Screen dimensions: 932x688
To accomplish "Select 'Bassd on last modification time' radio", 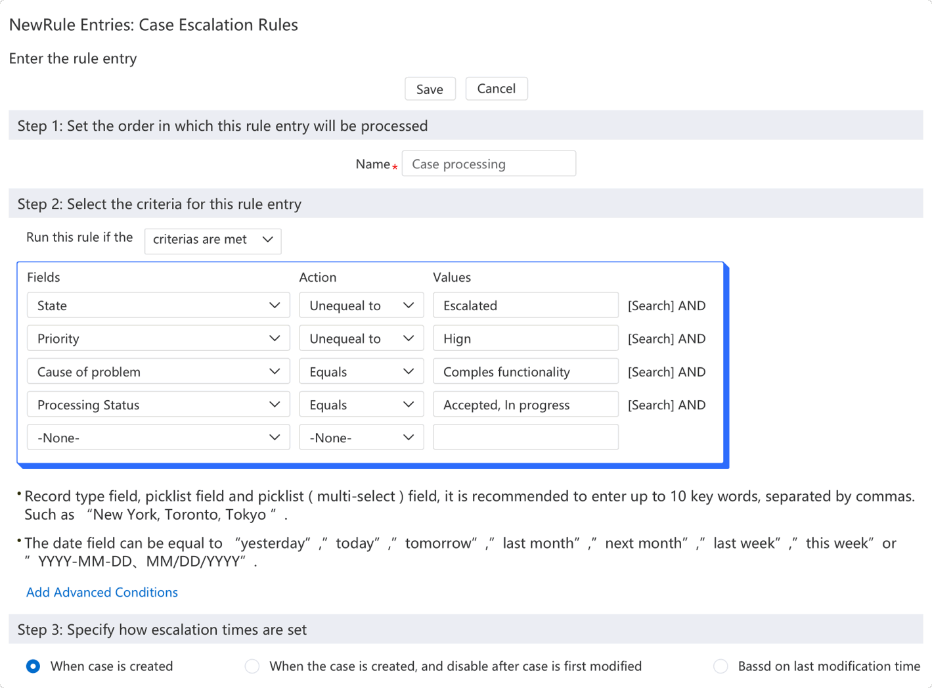I will (x=721, y=666).
